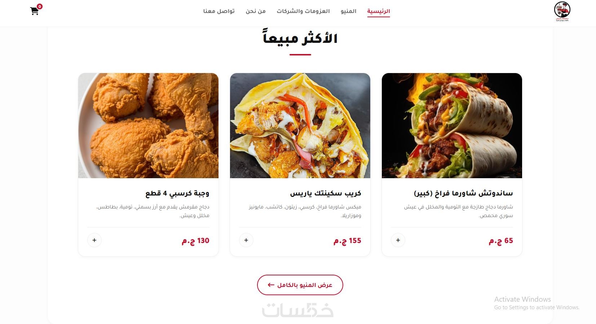Open المنيو navigation item

(348, 11)
